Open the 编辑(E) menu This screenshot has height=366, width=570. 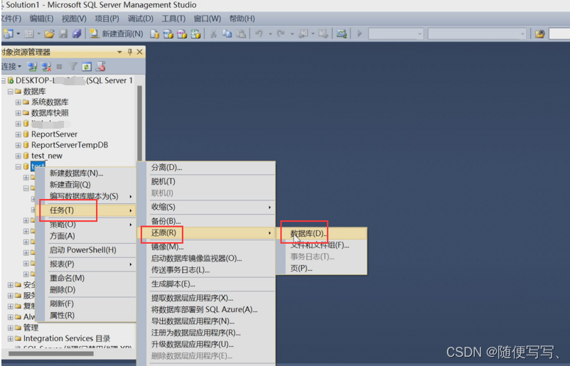[x=41, y=18]
